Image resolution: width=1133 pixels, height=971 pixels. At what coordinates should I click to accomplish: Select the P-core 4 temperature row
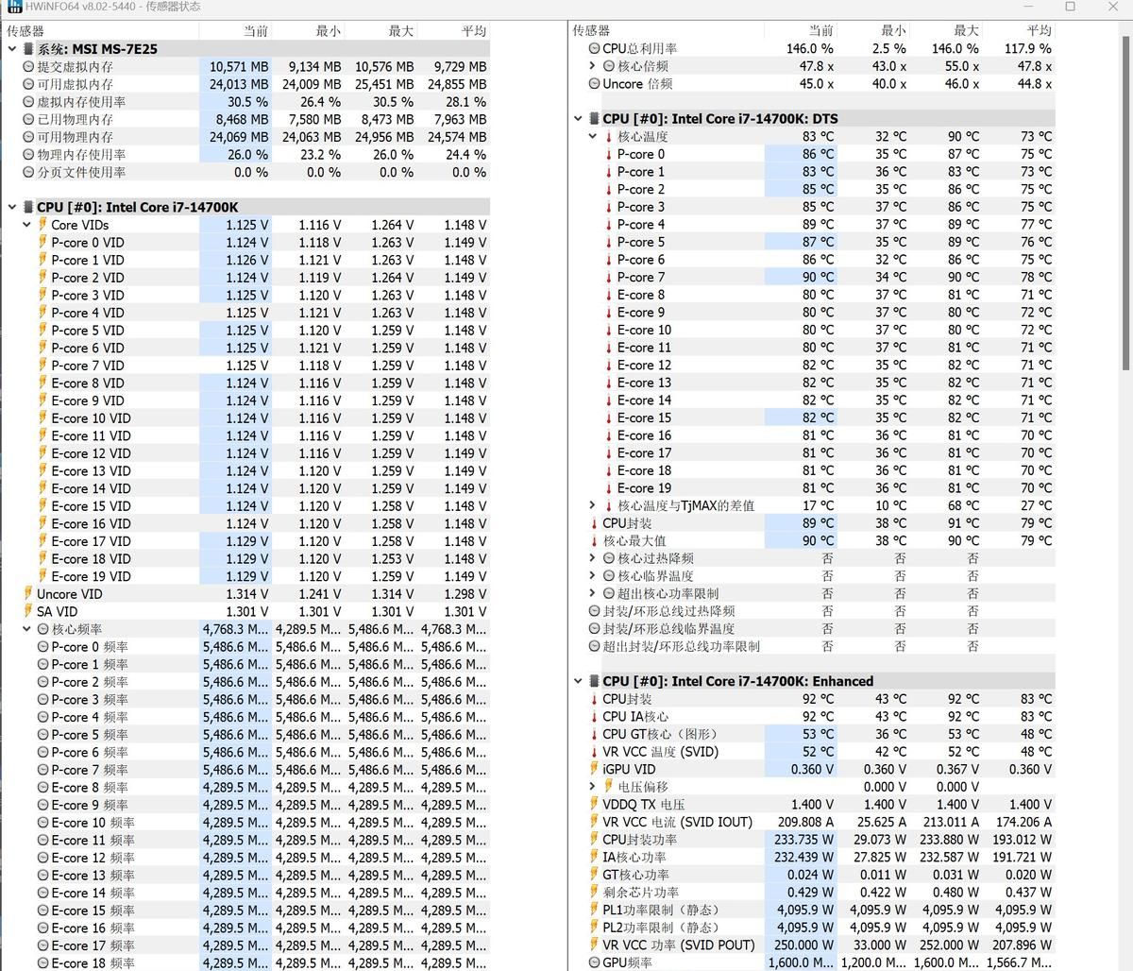(x=812, y=224)
